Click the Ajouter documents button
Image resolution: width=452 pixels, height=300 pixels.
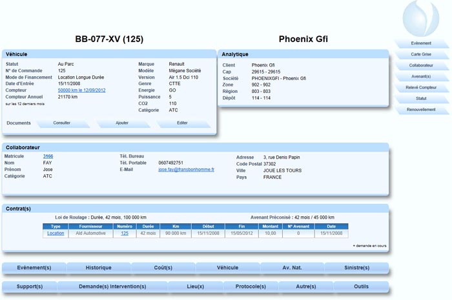pyautogui.click(x=121, y=123)
